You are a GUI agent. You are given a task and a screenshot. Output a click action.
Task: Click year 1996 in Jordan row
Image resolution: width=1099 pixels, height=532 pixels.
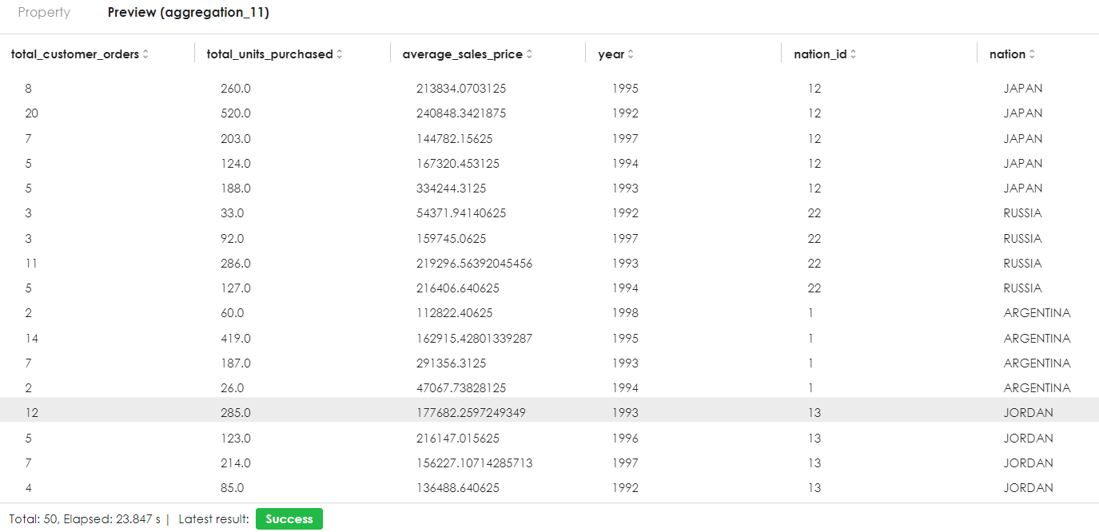point(625,439)
